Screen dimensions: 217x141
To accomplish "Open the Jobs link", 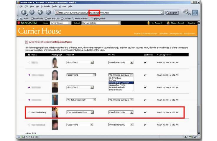I will tap(186, 34).
